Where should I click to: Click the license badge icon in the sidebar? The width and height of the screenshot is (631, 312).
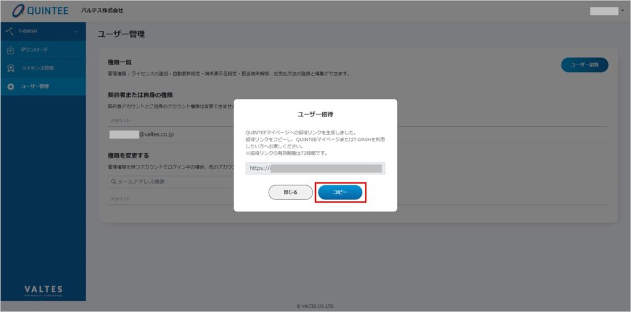[x=10, y=68]
